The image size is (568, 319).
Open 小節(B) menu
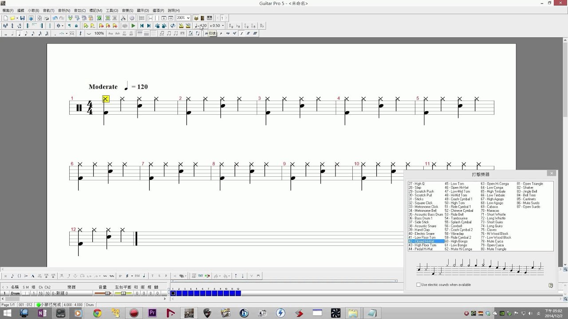33,10
